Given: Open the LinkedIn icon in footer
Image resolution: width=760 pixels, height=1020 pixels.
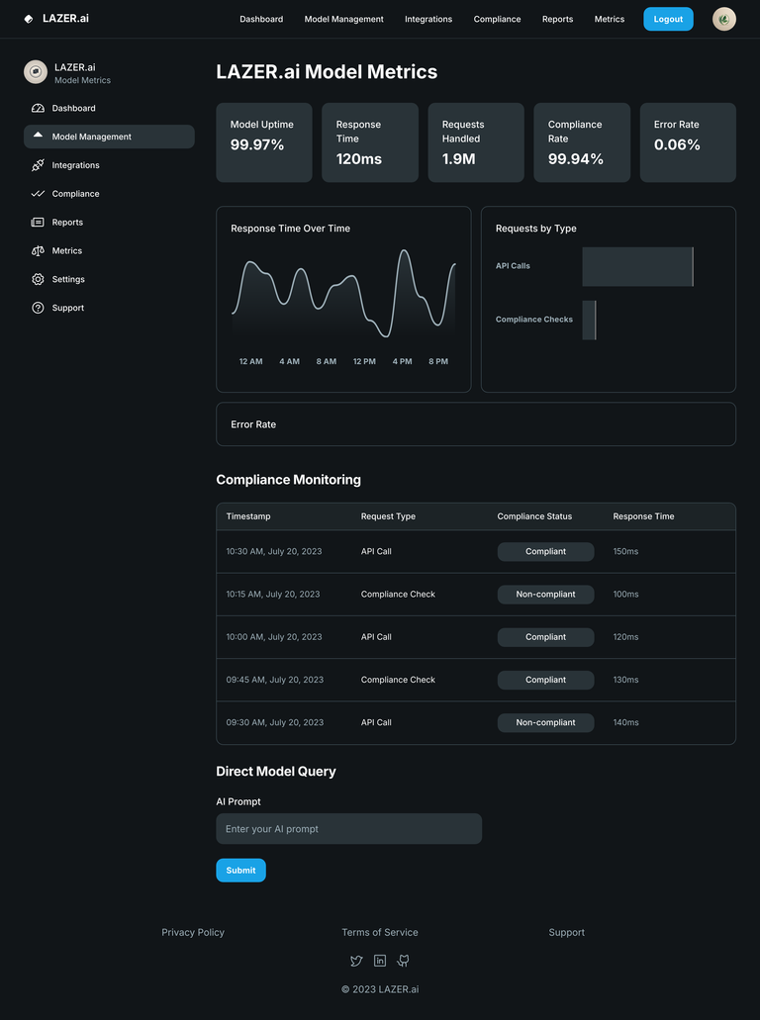Looking at the screenshot, I should pyautogui.click(x=380, y=961).
